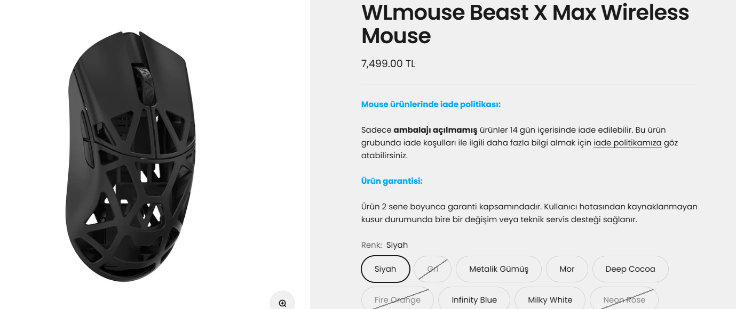Click the crossed-out Neon Rose option

pos(624,299)
